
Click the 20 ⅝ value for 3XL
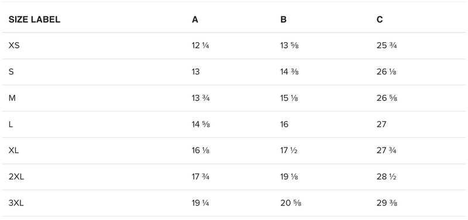291,203
